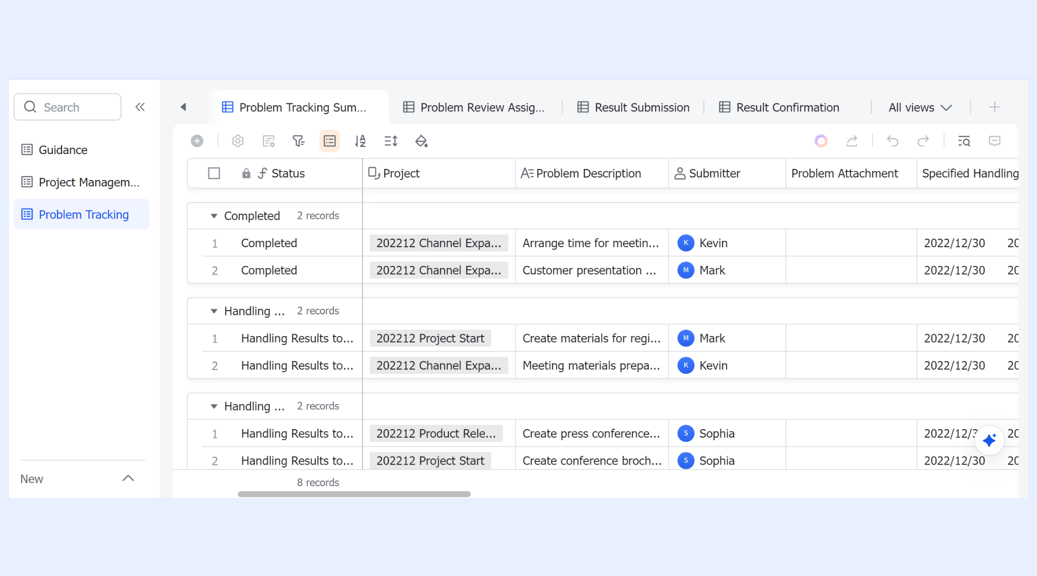Open the sort A-Z tool
Image resolution: width=1037 pixels, height=576 pixels.
click(360, 141)
